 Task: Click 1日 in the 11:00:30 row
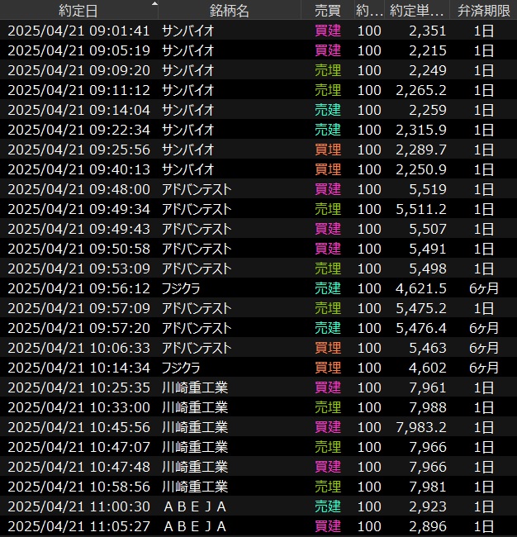[x=483, y=507]
